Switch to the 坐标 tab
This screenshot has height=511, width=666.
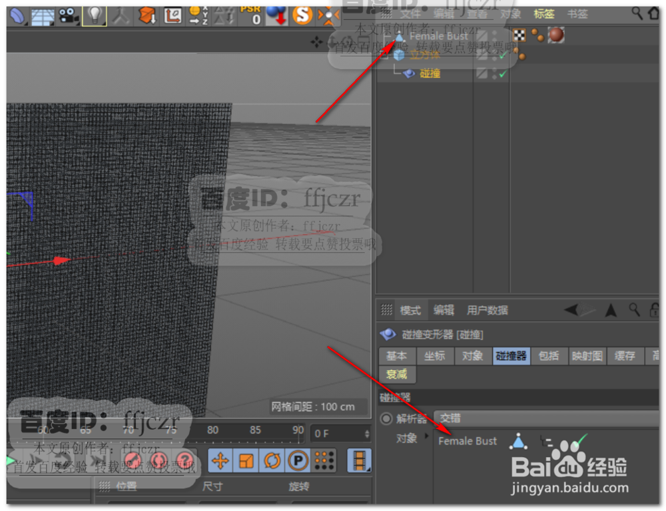[x=434, y=356]
